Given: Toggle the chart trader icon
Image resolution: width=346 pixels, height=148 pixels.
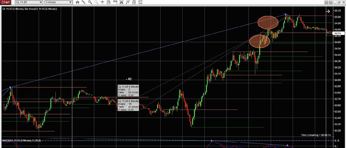Looking at the screenshot, I should 115,2.
